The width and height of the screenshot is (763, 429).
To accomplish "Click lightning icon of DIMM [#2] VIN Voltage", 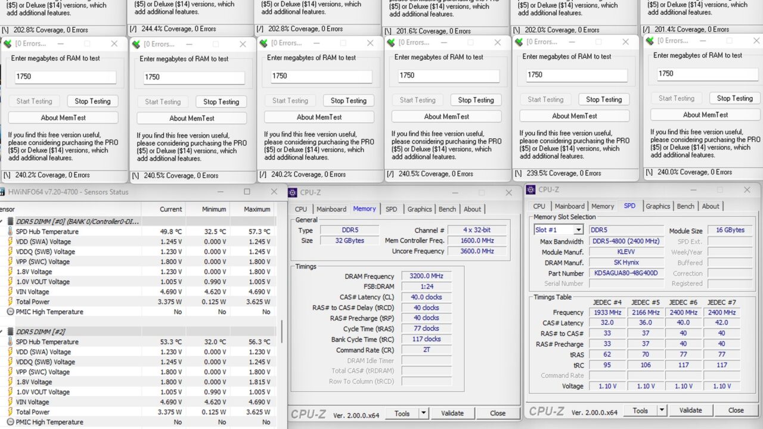I will point(10,402).
